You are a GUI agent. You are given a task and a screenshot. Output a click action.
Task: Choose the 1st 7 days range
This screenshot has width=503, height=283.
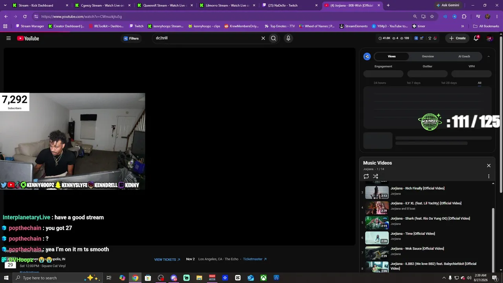(x=413, y=83)
